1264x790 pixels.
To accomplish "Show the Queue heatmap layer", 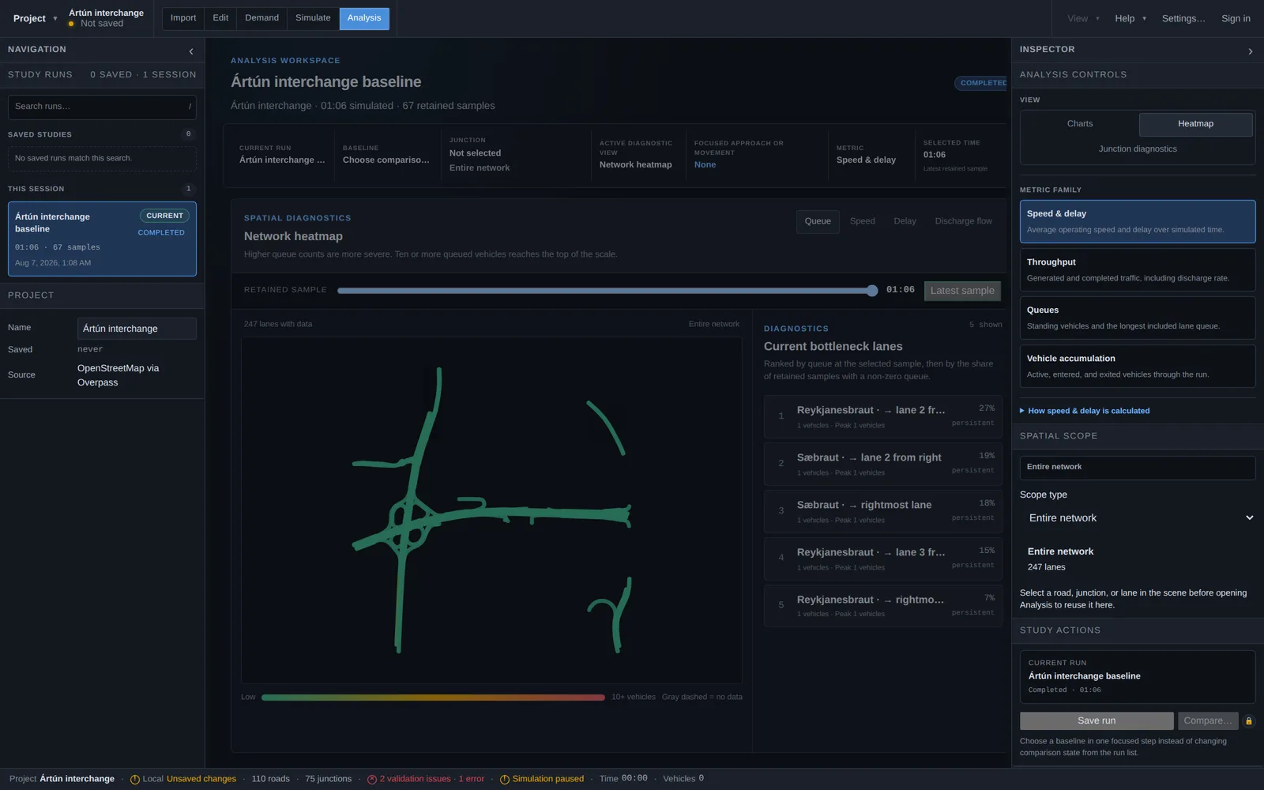I will click(x=818, y=221).
